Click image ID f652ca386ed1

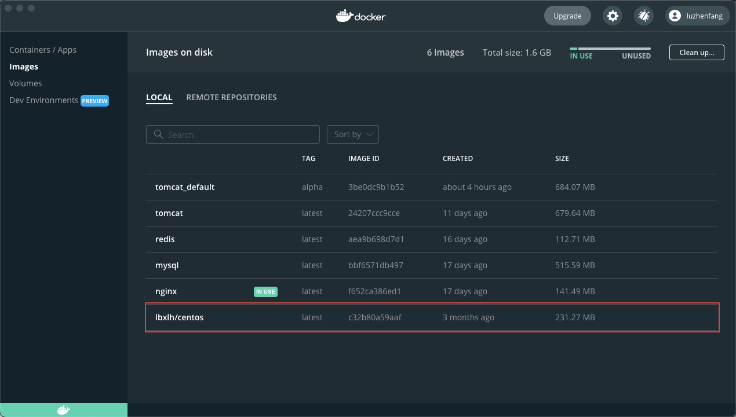[x=375, y=291]
